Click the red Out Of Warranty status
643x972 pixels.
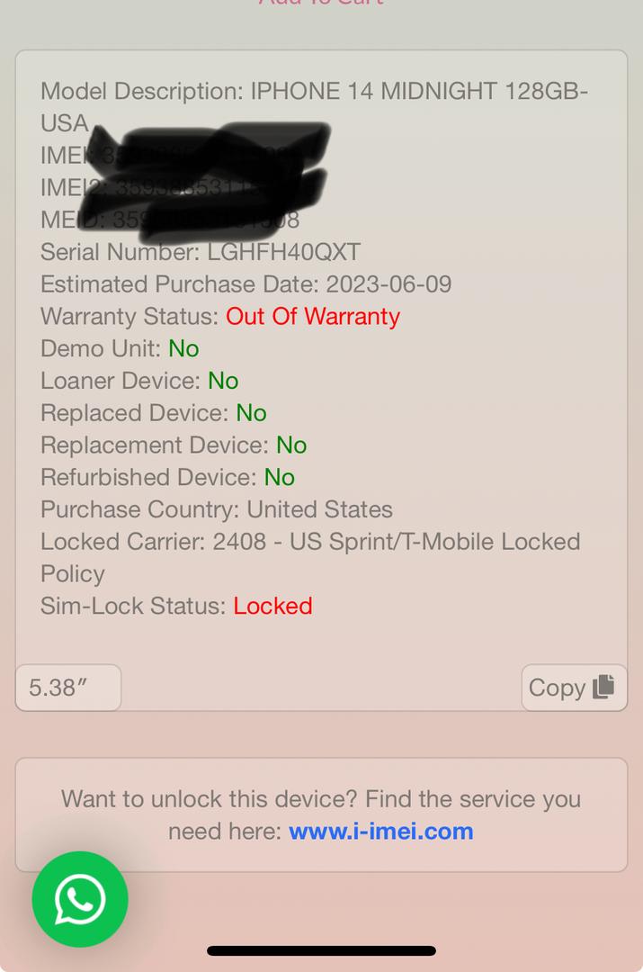[313, 316]
